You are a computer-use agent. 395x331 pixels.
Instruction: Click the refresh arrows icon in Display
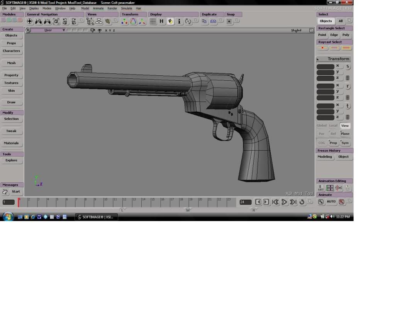(188, 21)
